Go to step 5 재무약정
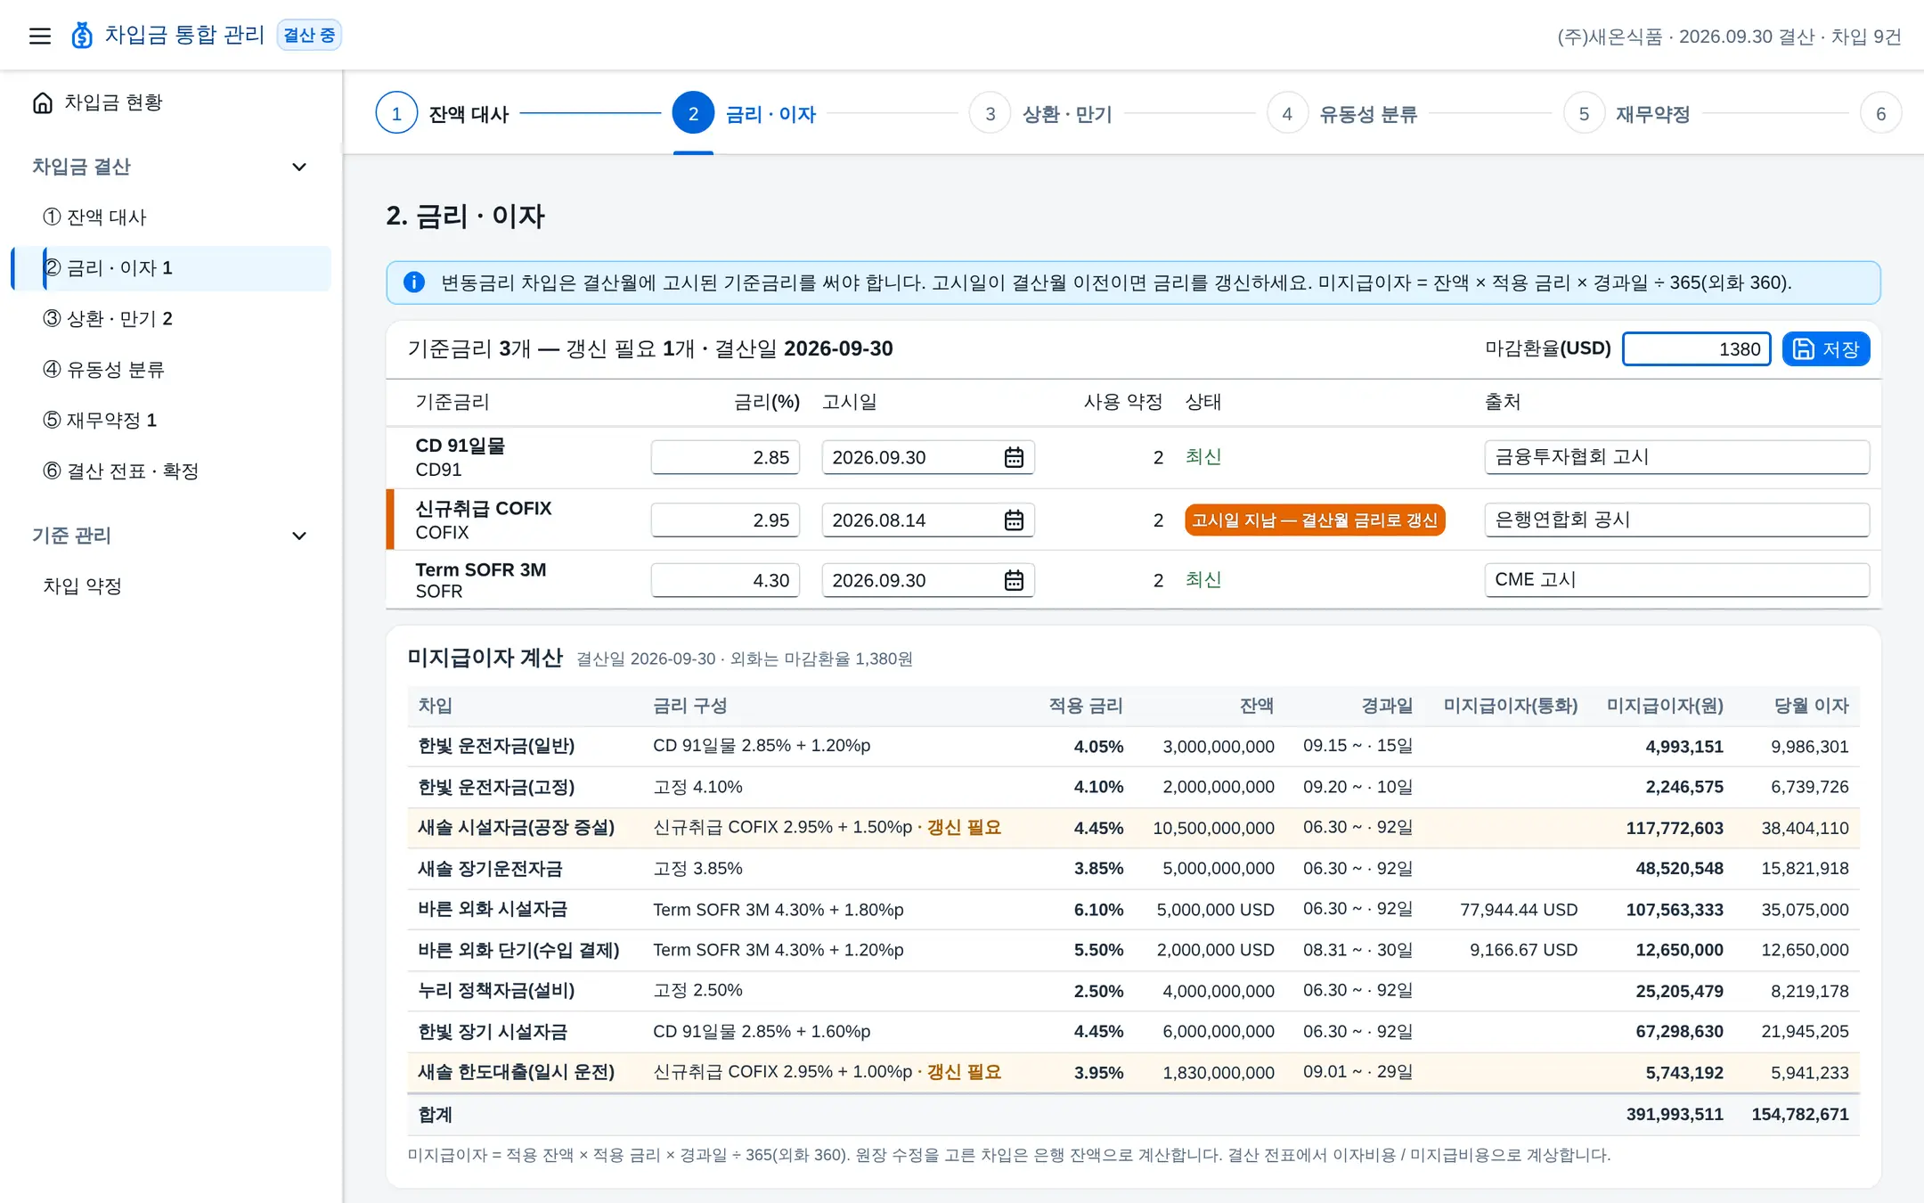The width and height of the screenshot is (1924, 1203). 1627,114
